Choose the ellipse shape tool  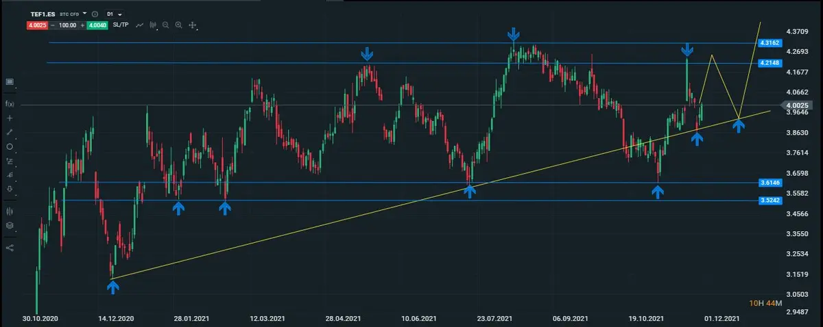(10, 146)
